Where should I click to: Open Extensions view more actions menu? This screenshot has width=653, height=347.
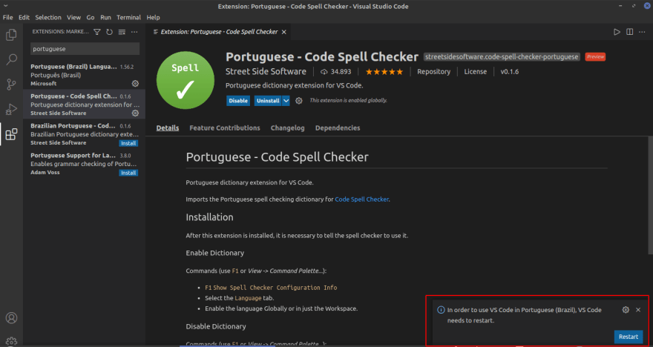click(x=134, y=32)
